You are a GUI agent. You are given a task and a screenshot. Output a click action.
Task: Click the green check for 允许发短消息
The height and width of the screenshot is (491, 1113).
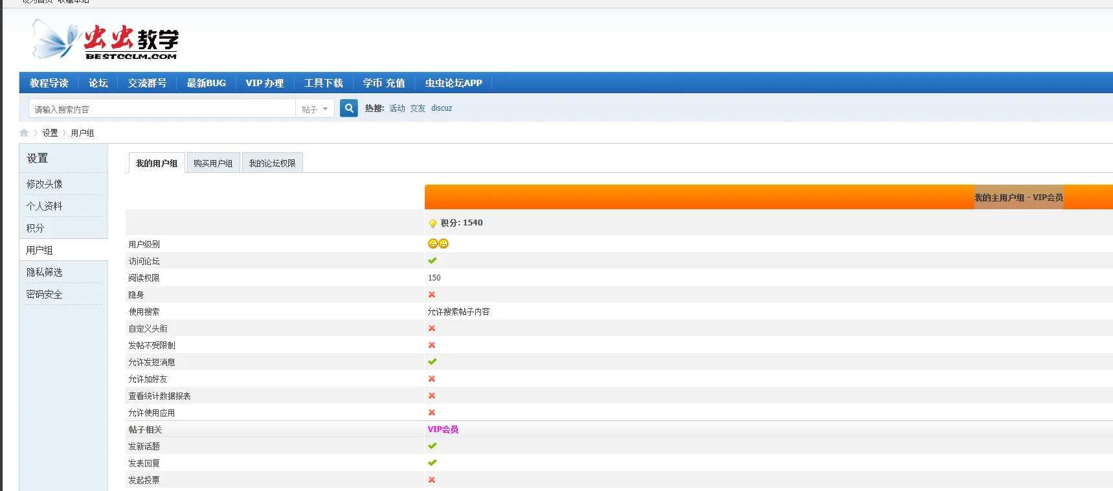(x=433, y=361)
